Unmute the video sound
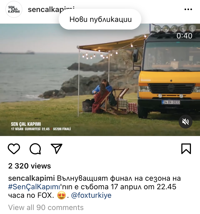200x214 pixels. tap(186, 122)
